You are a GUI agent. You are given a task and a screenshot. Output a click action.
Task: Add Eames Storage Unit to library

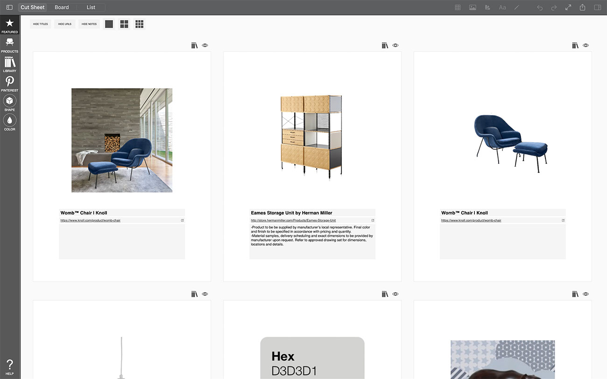[385, 45]
